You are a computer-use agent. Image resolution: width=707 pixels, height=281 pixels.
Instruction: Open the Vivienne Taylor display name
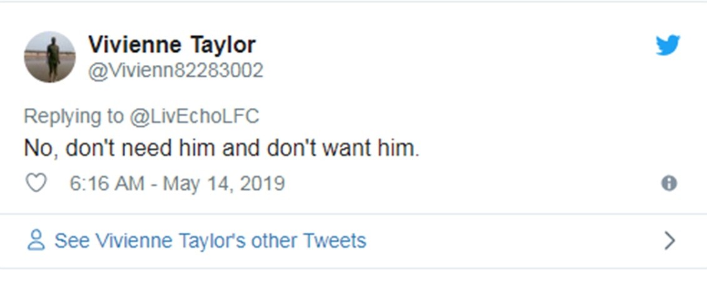click(x=171, y=45)
